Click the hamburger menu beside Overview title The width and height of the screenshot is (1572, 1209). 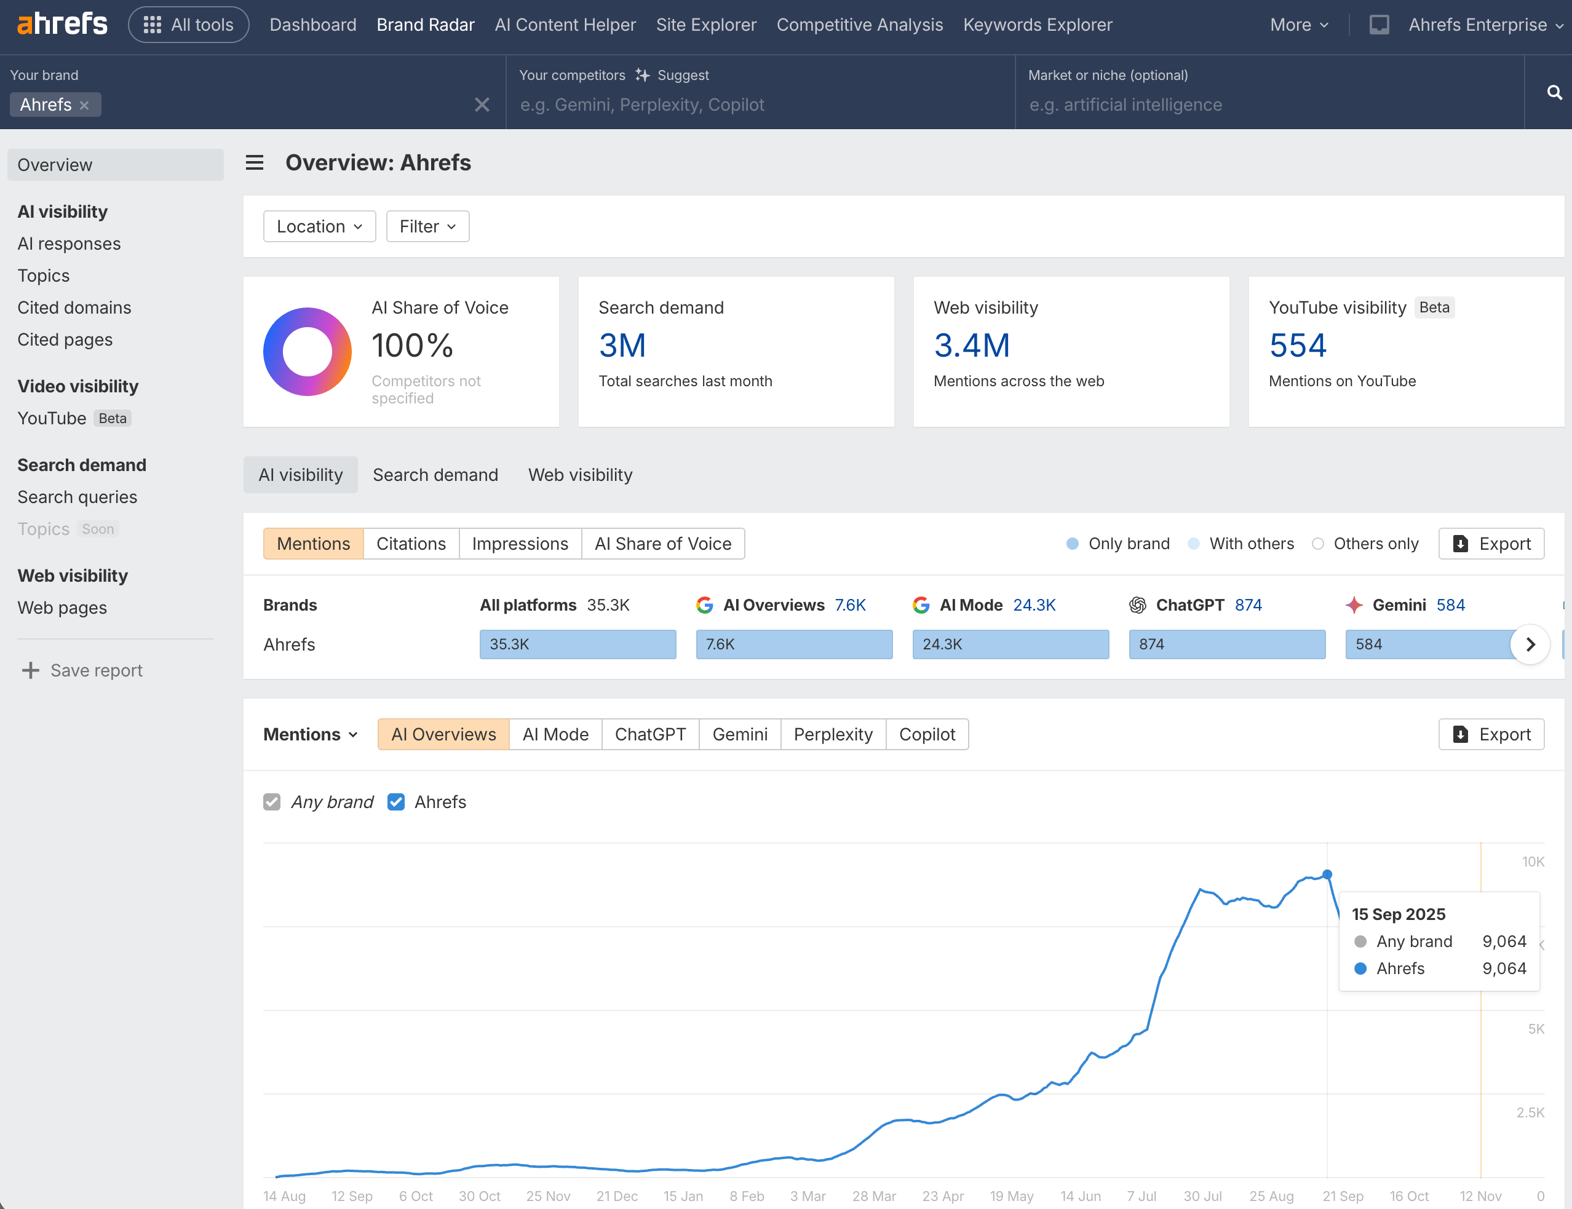[x=254, y=162]
